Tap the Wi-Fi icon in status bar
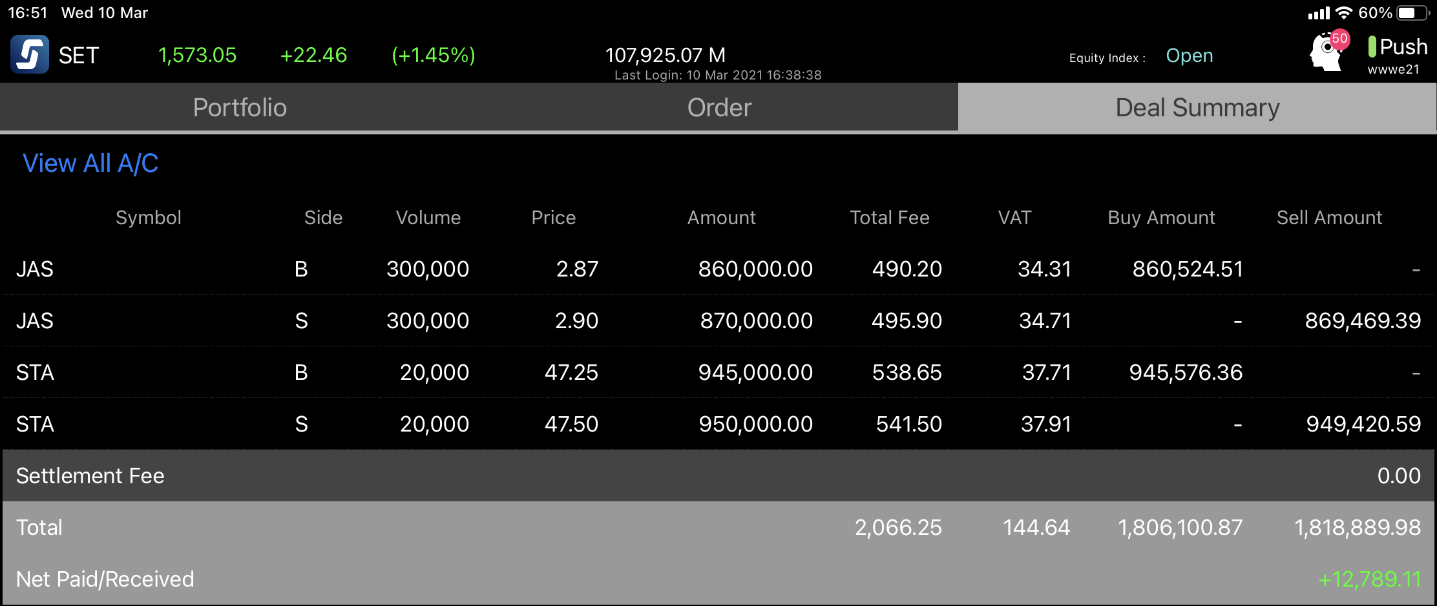The width and height of the screenshot is (1437, 606). (1344, 13)
